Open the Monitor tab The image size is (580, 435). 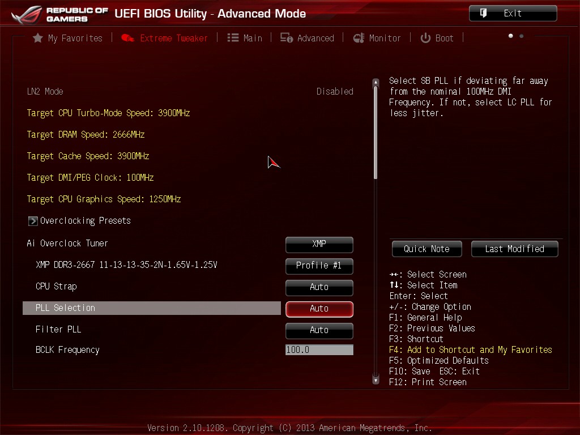377,38
